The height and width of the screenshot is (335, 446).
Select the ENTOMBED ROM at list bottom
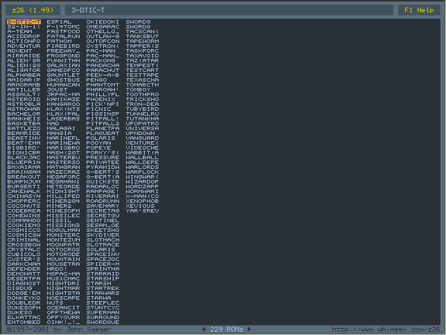[x=24, y=322]
